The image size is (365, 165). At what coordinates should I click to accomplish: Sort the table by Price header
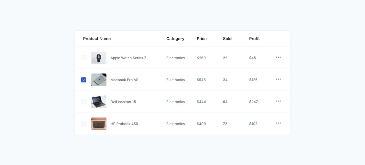tap(201, 39)
